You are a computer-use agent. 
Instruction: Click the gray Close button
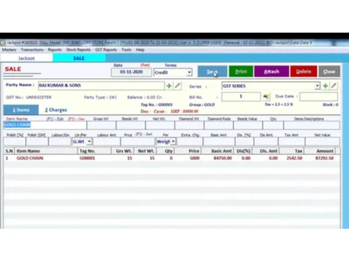coord(329,71)
